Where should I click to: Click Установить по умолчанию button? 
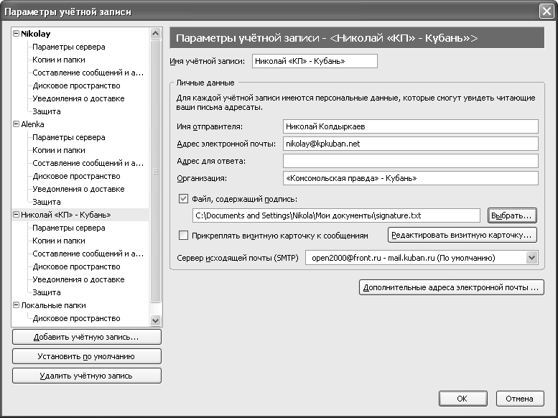click(x=86, y=356)
